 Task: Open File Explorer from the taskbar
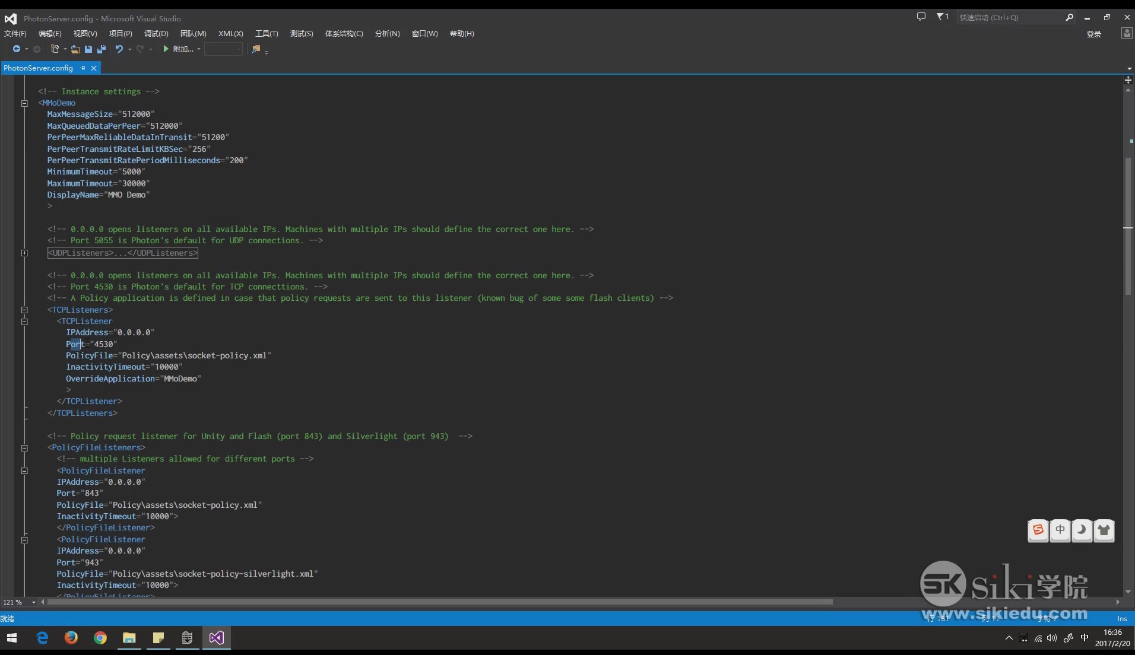pos(129,638)
